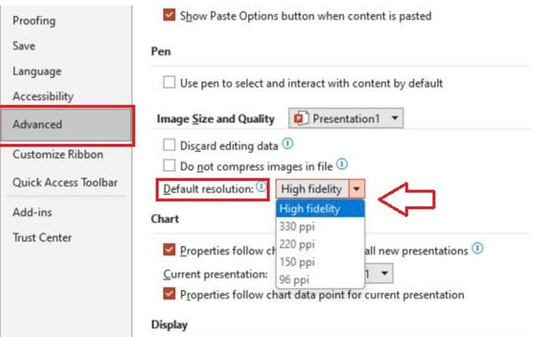
Task: Enable Use pen to select checkbox
Action: coord(169,82)
